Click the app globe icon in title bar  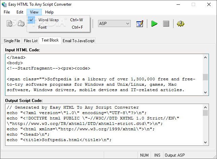[4, 4]
